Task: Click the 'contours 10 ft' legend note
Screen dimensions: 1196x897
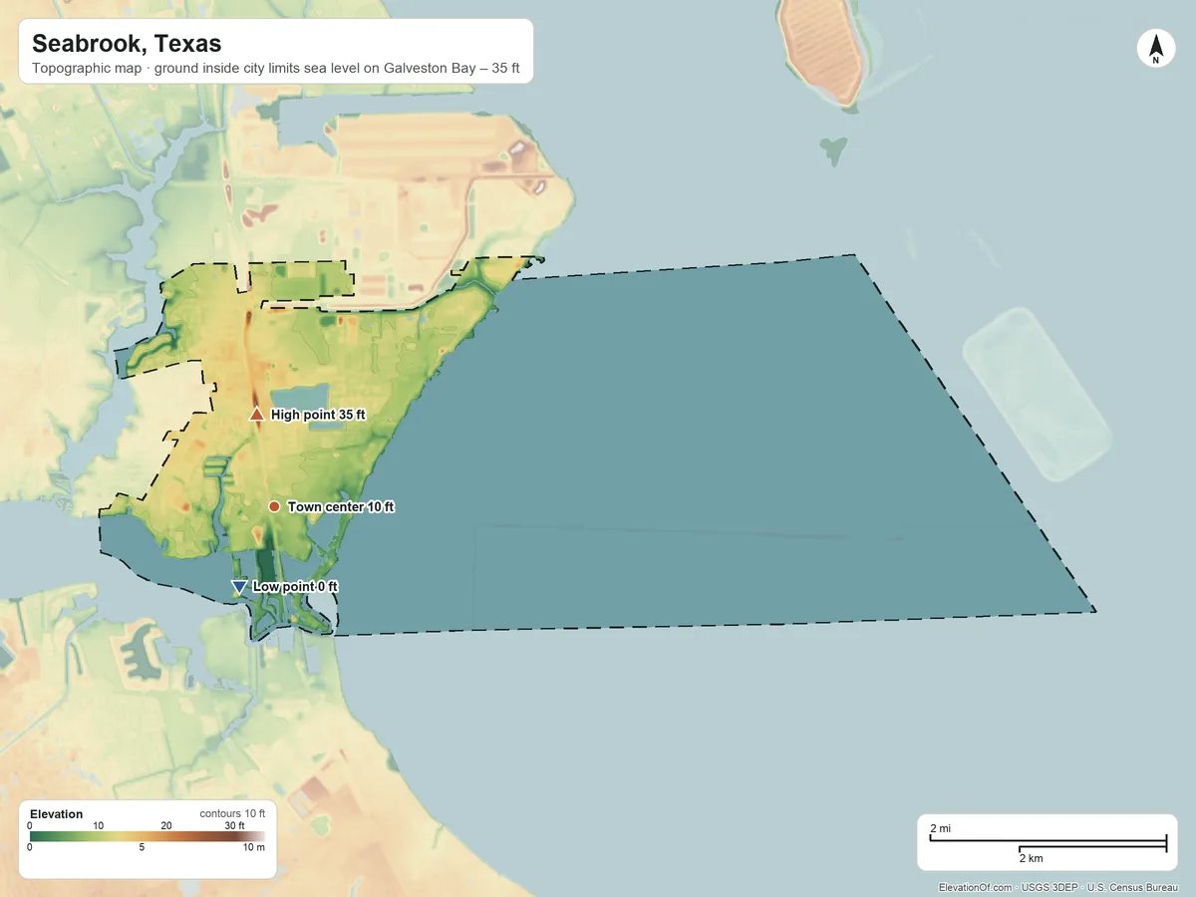Action: coord(232,814)
